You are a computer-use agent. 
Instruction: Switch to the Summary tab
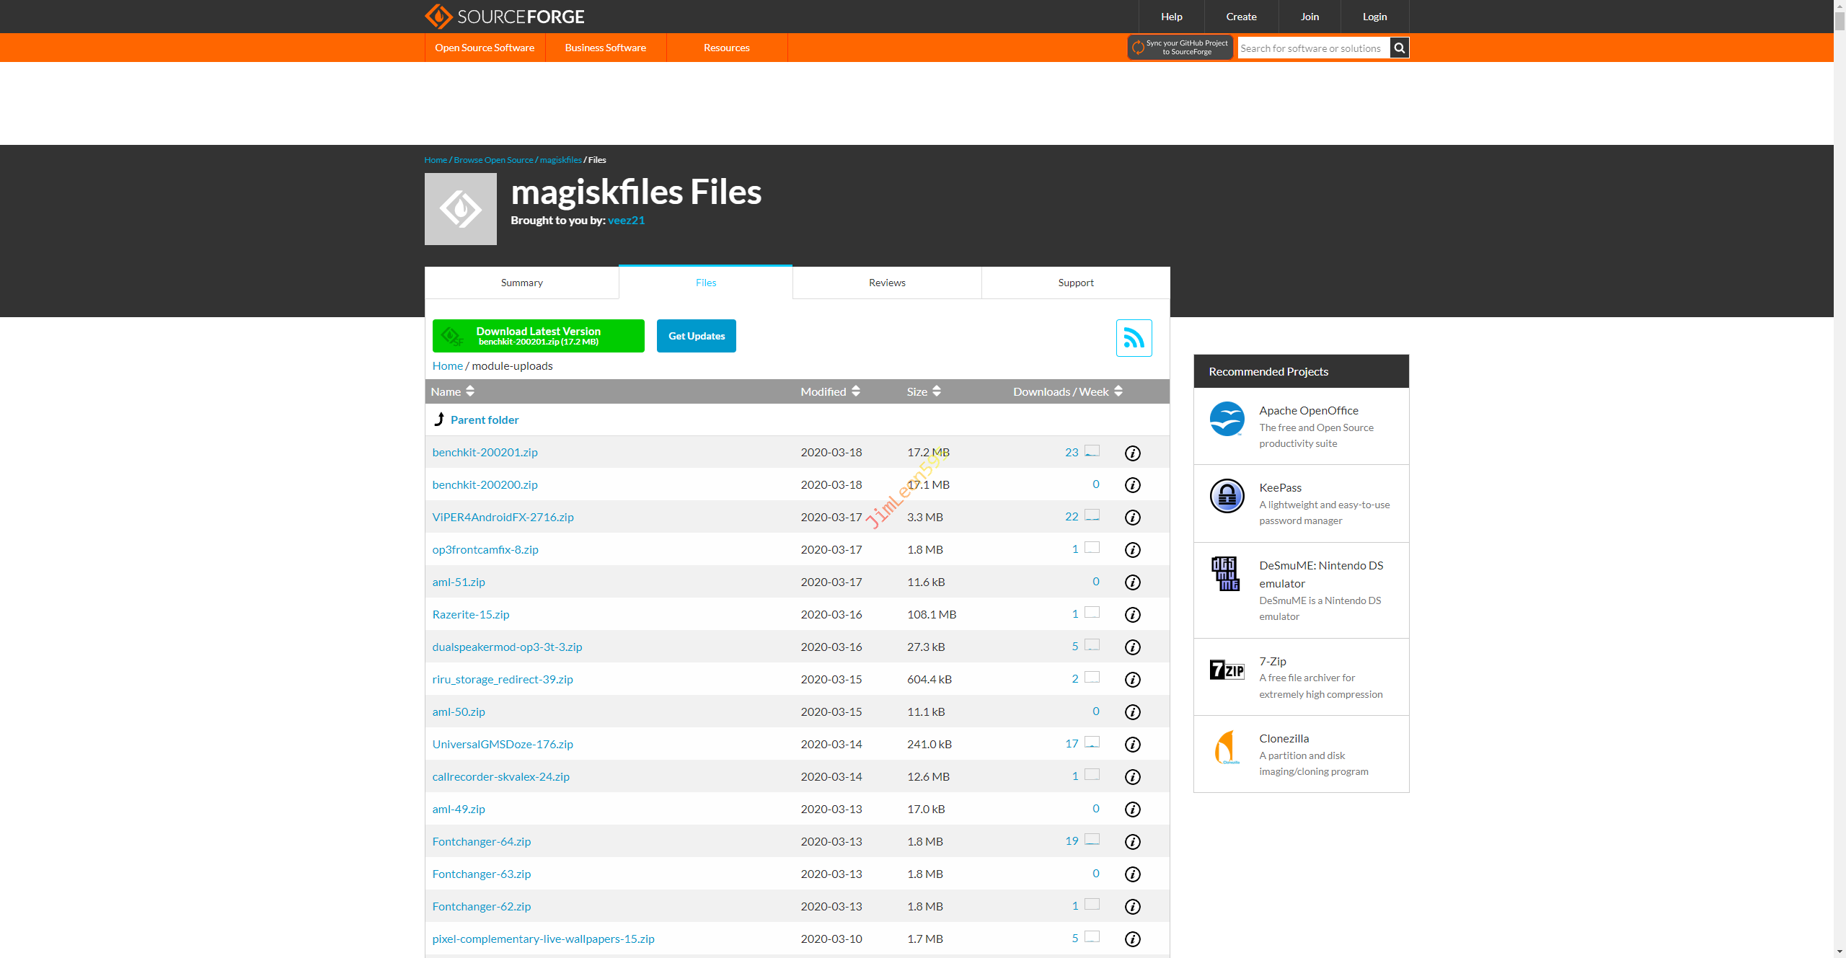coord(521,283)
